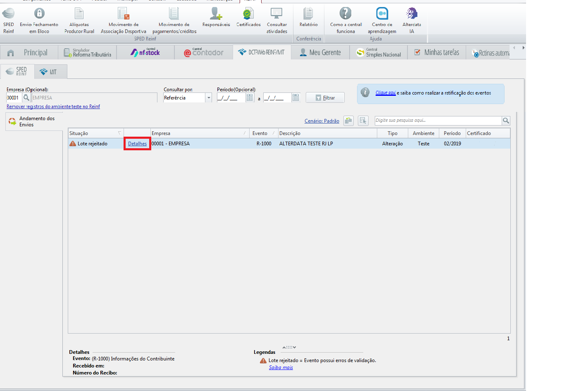Select the DCTFWeb REINF/MIT tab
Screen dimensions: 562x391
click(x=262, y=52)
